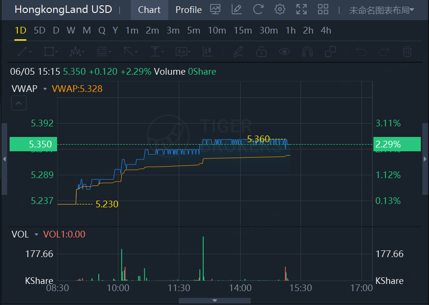Image resolution: width=429 pixels, height=305 pixels.
Task: Select the 1D timeframe
Action: (x=20, y=30)
